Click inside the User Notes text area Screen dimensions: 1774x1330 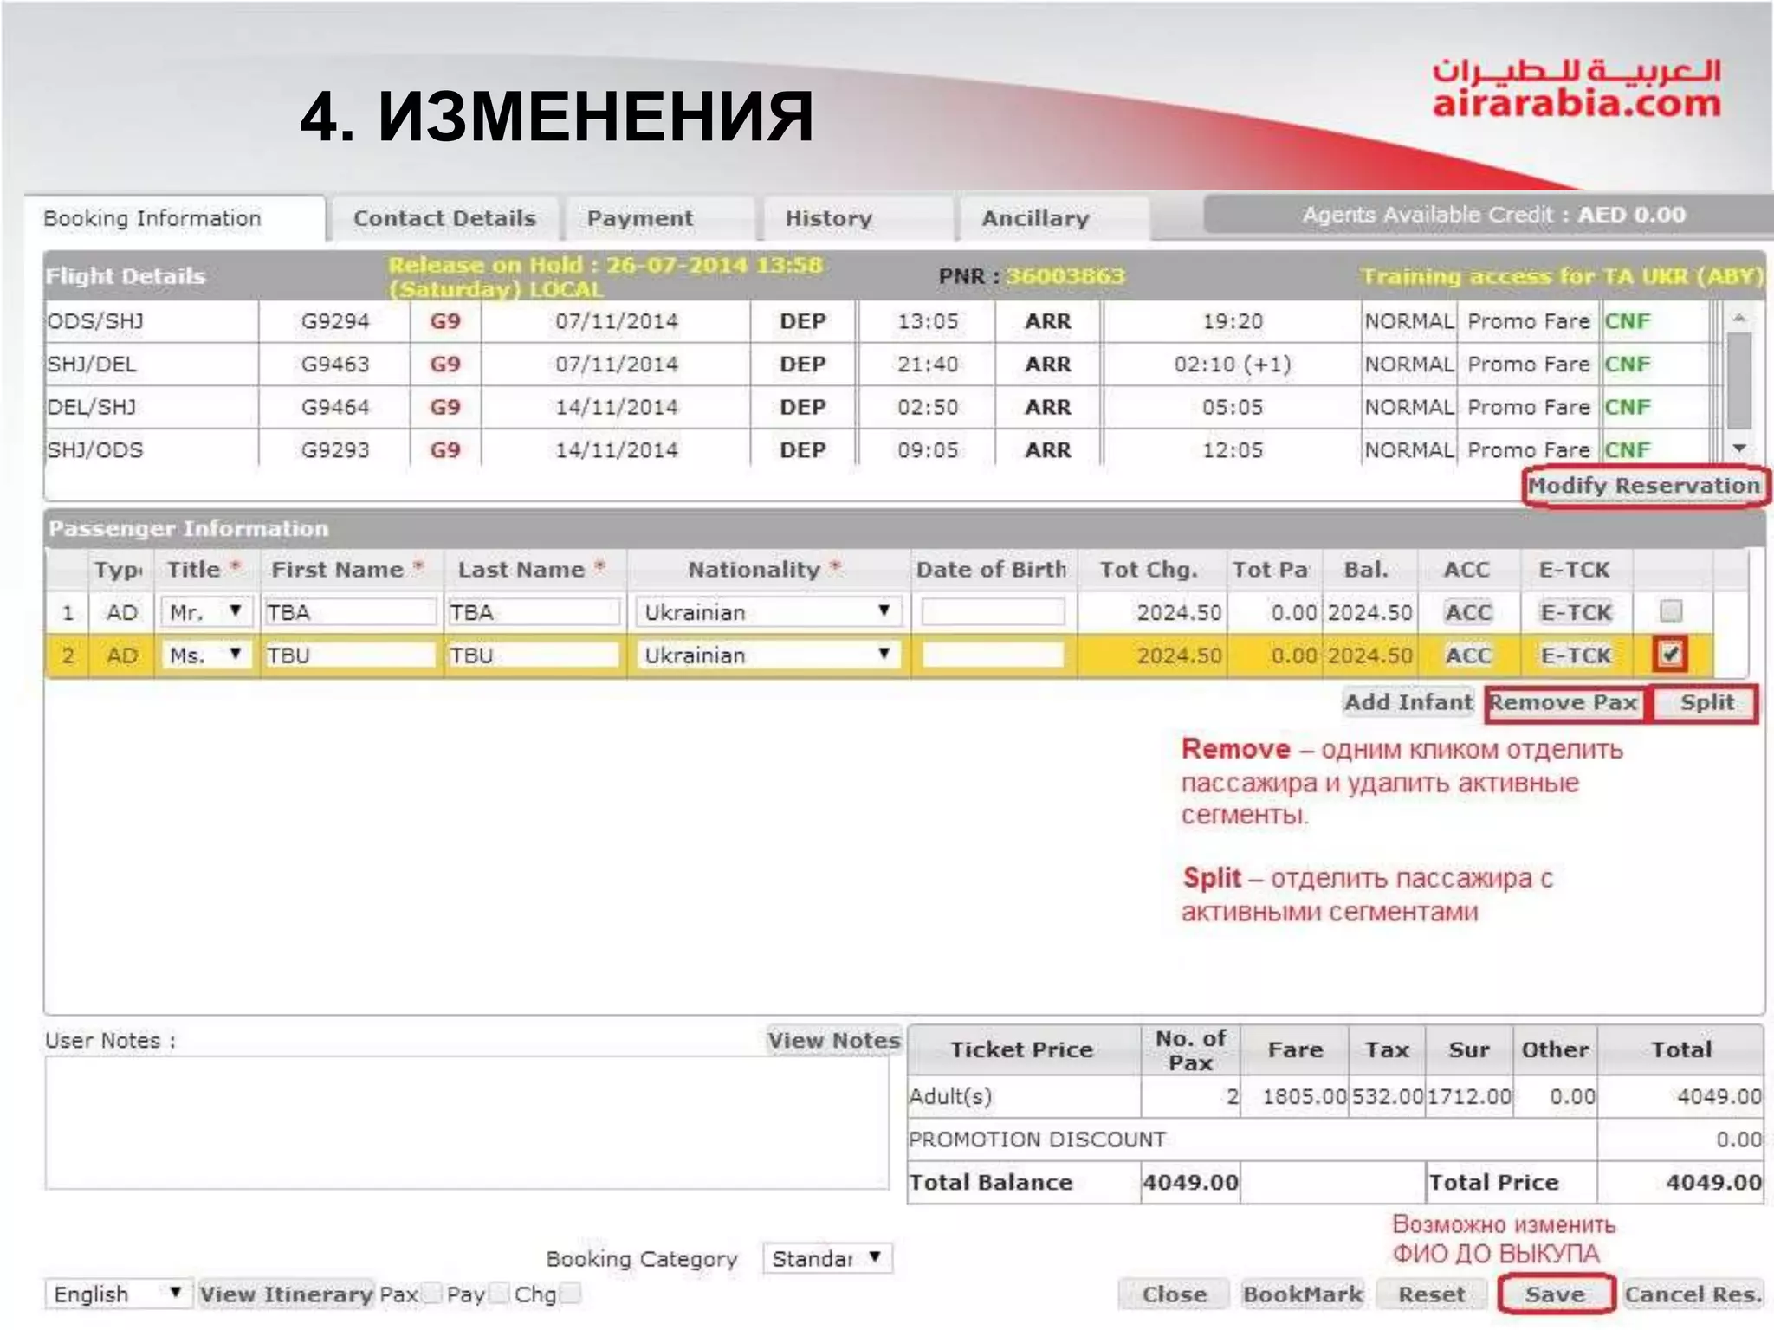467,1122
